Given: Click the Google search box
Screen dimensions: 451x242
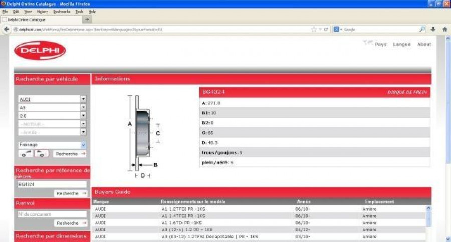Looking at the screenshot, I should [380, 30].
